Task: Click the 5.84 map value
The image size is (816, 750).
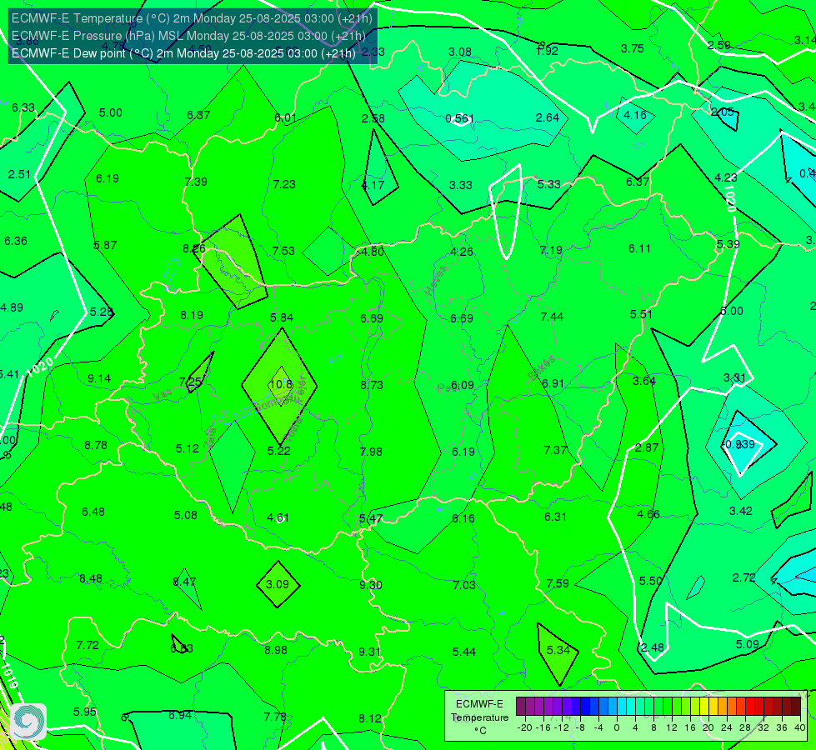Action: tap(282, 317)
